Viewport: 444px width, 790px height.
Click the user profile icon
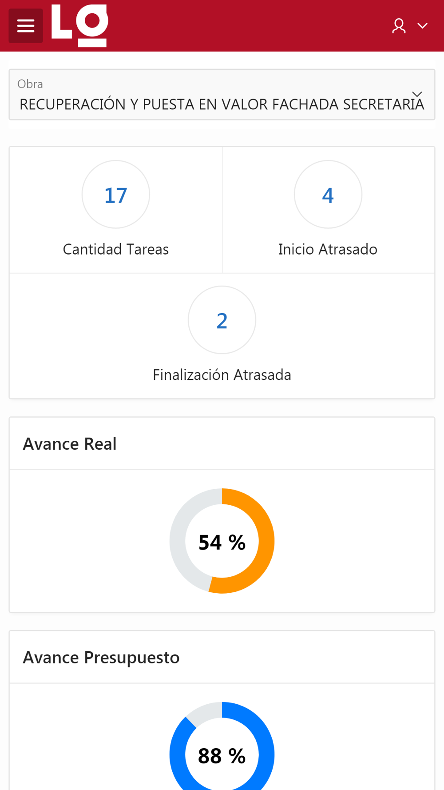click(399, 26)
